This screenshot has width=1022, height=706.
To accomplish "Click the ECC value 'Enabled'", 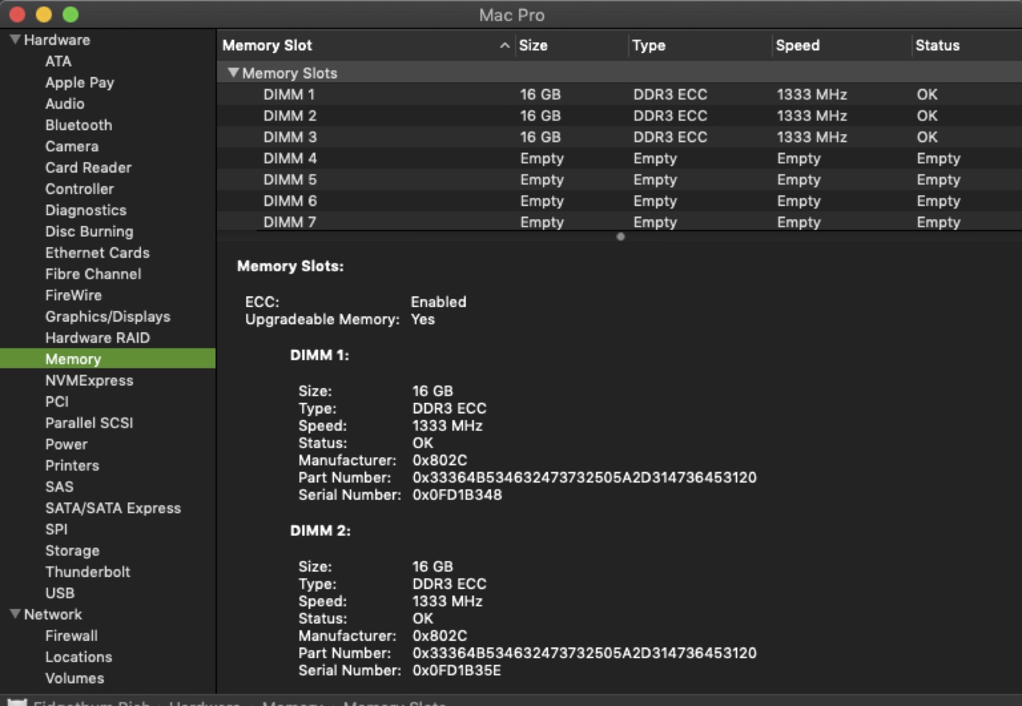I will click(x=438, y=301).
